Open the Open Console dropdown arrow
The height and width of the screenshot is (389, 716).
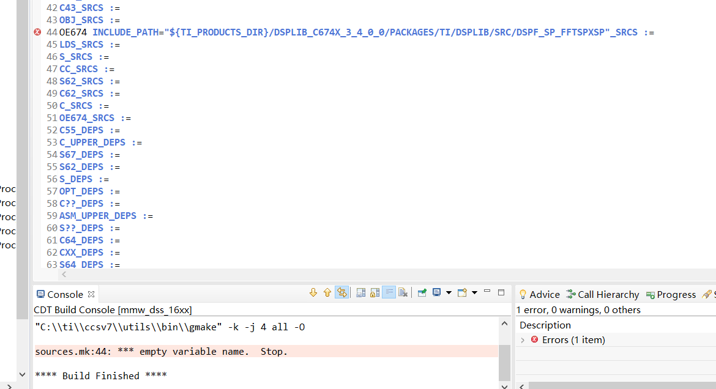[474, 292]
